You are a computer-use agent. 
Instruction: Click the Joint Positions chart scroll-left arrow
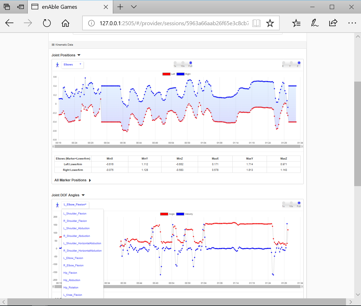53,146
